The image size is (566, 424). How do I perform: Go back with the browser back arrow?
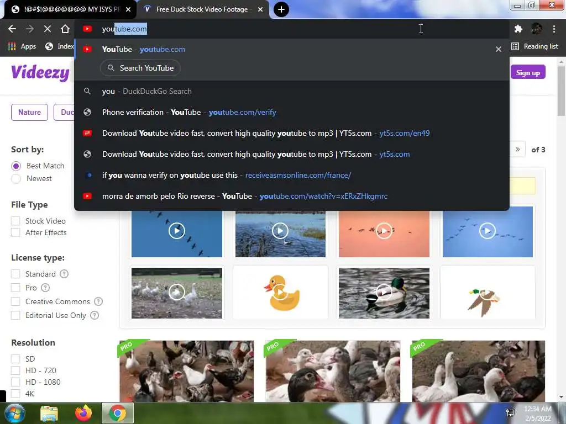(12, 29)
